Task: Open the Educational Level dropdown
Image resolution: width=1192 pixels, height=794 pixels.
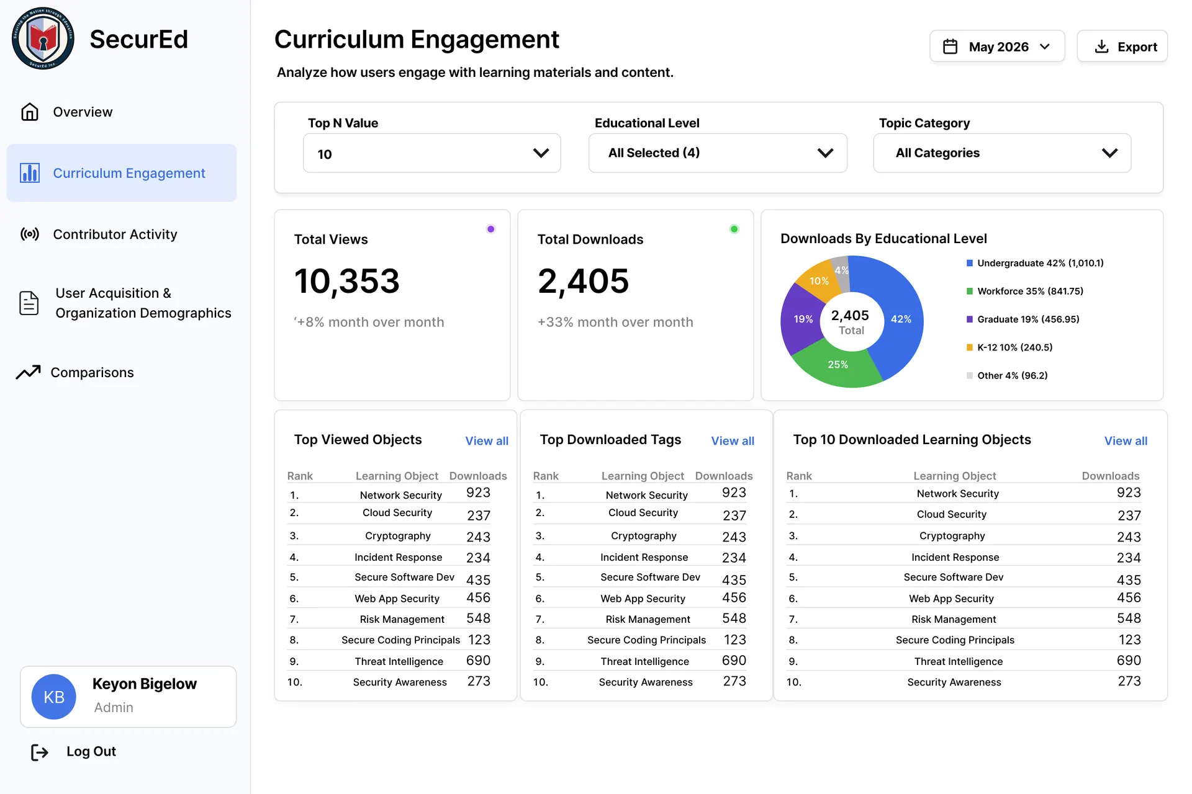Action: click(718, 153)
